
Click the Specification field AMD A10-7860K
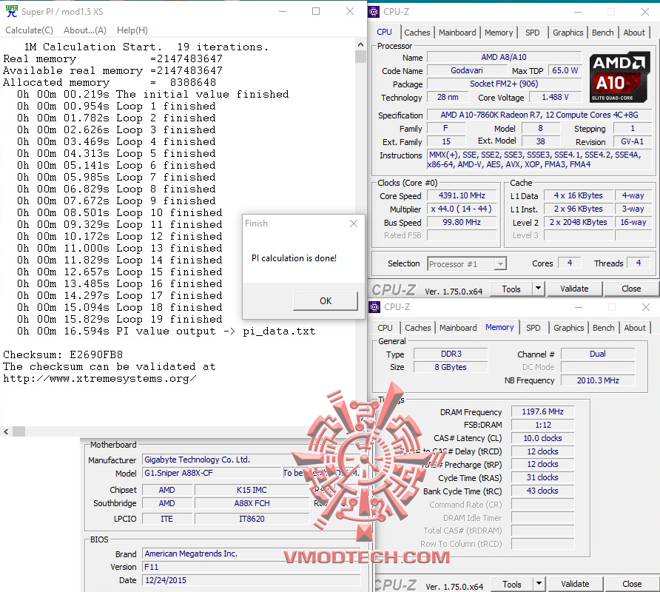[539, 115]
